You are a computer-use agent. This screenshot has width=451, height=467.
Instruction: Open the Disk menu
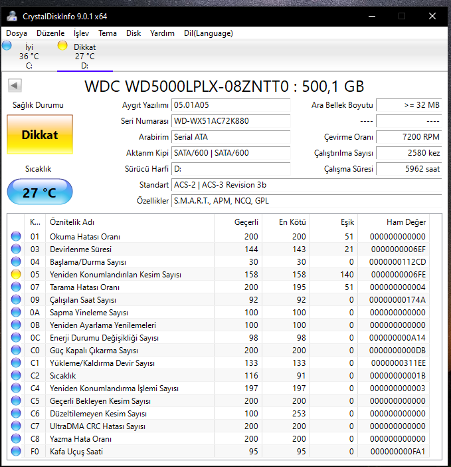[x=134, y=33]
